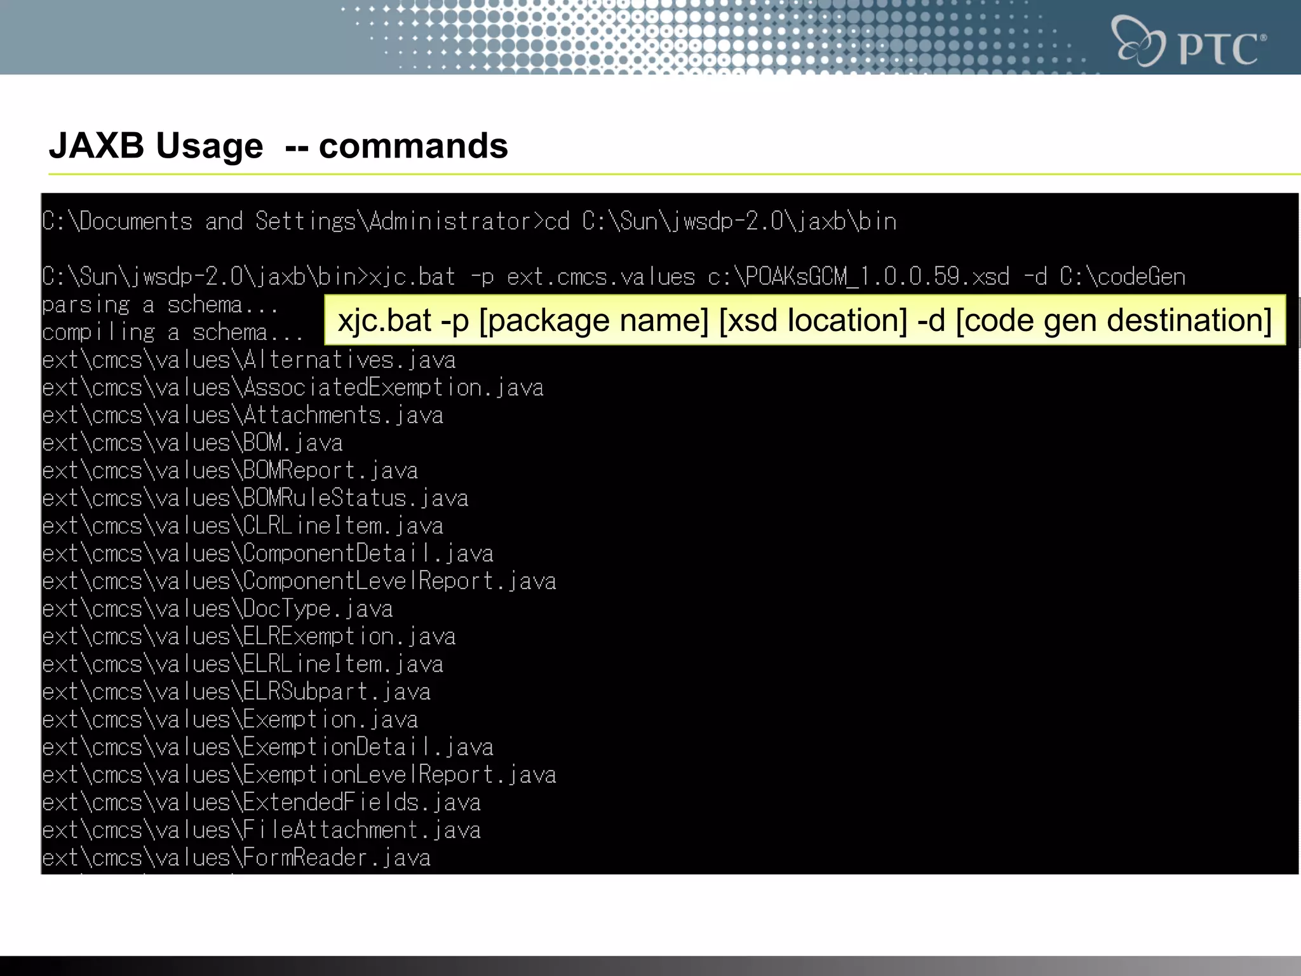Viewport: 1301px width, 976px height.
Task: Select the BOM.java output line
Action: 192,443
